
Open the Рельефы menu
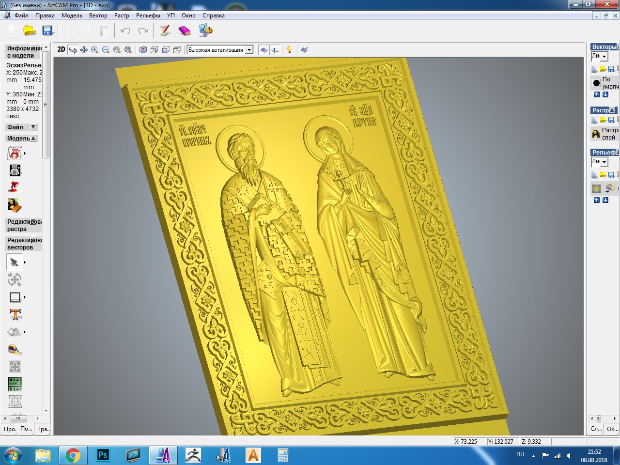click(x=148, y=15)
